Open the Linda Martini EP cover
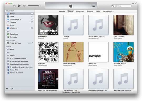The height and width of the screenshot is (101, 142). pos(73,52)
